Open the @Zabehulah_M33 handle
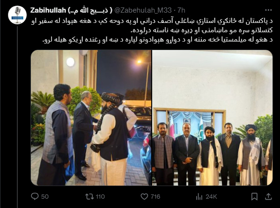The image size is (280, 208). (143, 10)
